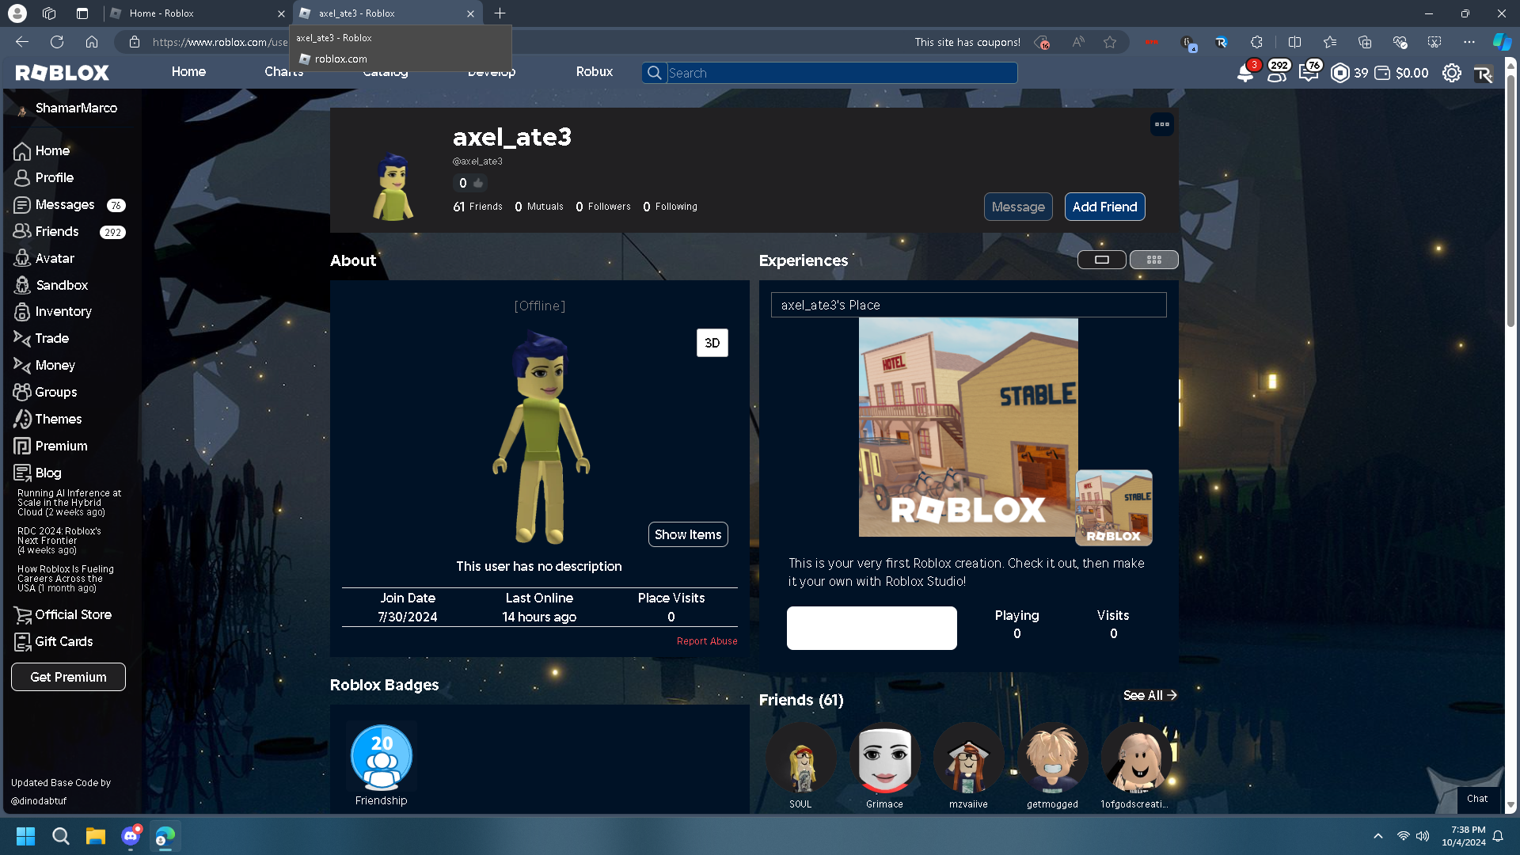Click the 61 Friends count on profile
1520x855 pixels.
(477, 207)
